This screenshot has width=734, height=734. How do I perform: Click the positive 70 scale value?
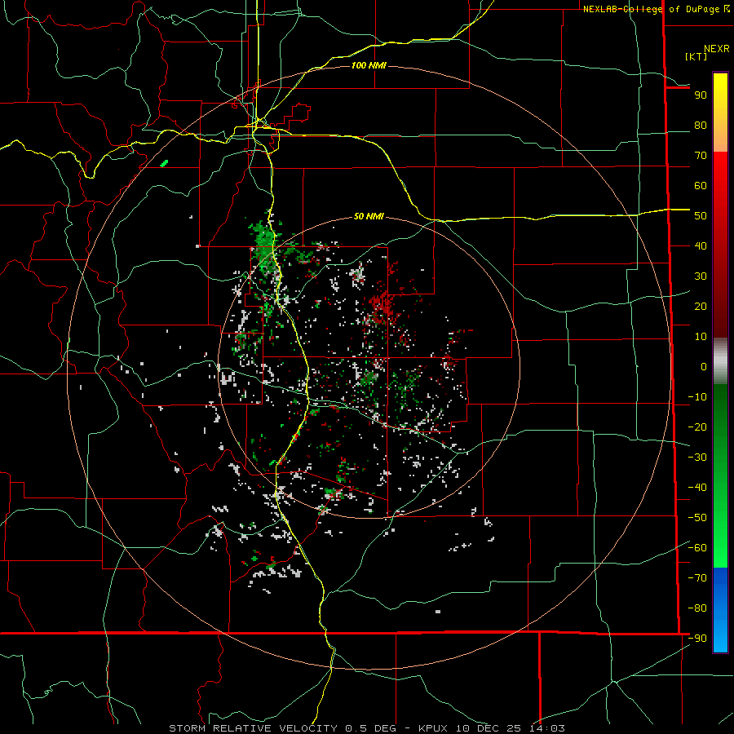(701, 156)
